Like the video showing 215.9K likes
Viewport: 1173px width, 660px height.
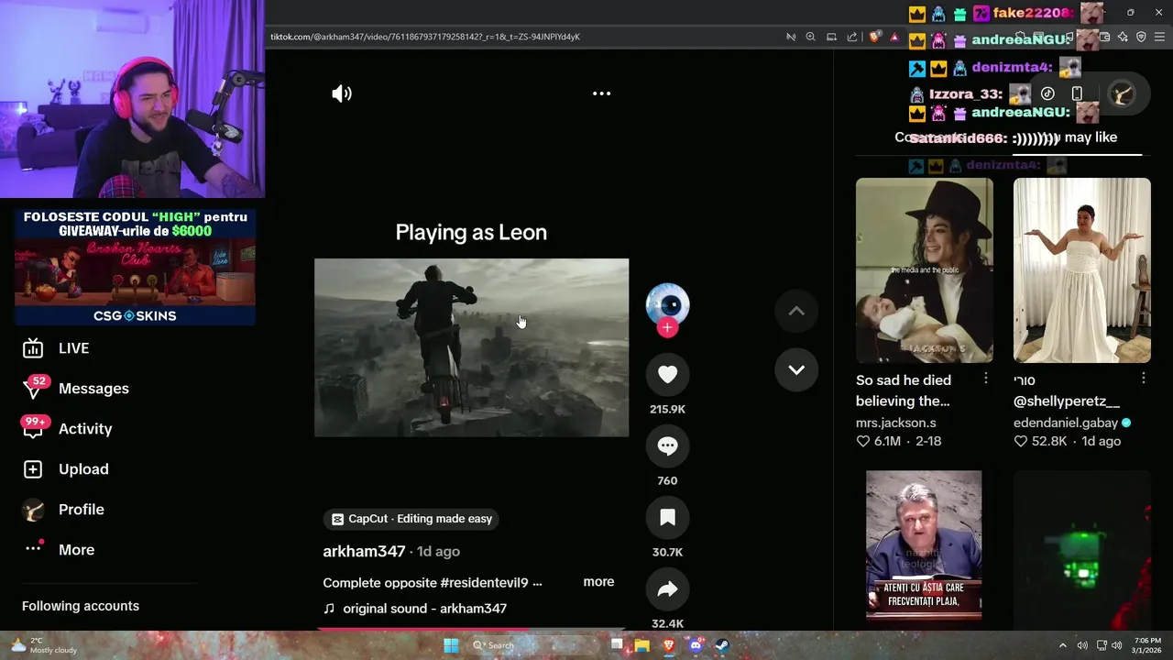[x=667, y=374]
